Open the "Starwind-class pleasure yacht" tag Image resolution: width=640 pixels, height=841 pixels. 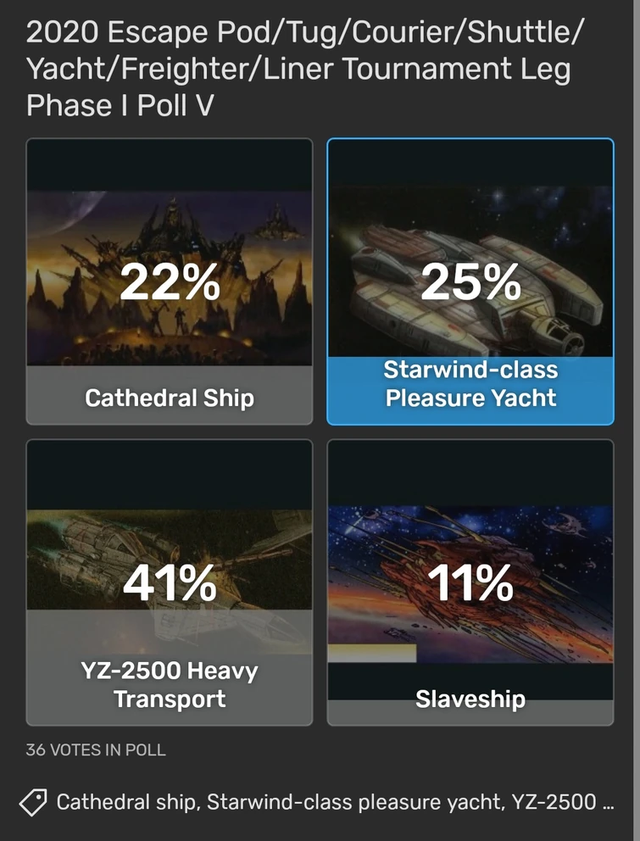coord(354,802)
